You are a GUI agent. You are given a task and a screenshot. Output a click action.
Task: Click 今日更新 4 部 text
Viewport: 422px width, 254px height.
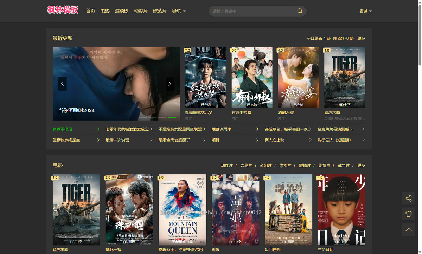point(318,38)
